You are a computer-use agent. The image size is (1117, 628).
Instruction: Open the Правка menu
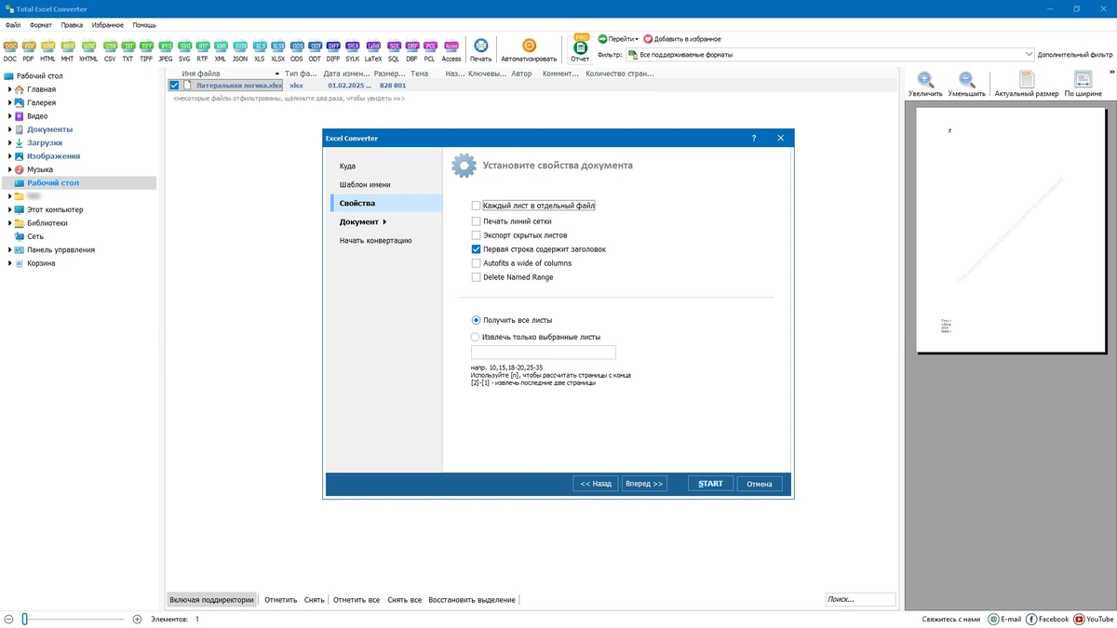[x=72, y=25]
